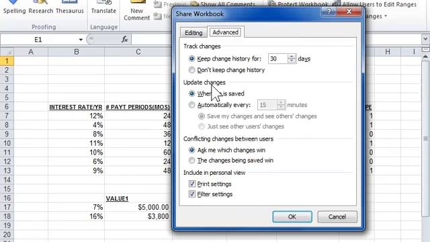Click the fx insert function icon
The image size is (430, 242).
click(x=124, y=40)
